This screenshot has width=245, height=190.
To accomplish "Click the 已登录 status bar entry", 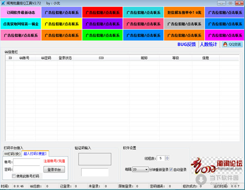I will (69, 186).
